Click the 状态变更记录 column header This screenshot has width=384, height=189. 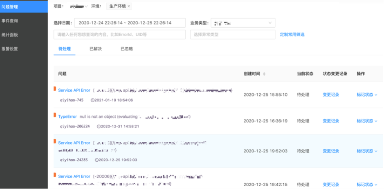335,74
